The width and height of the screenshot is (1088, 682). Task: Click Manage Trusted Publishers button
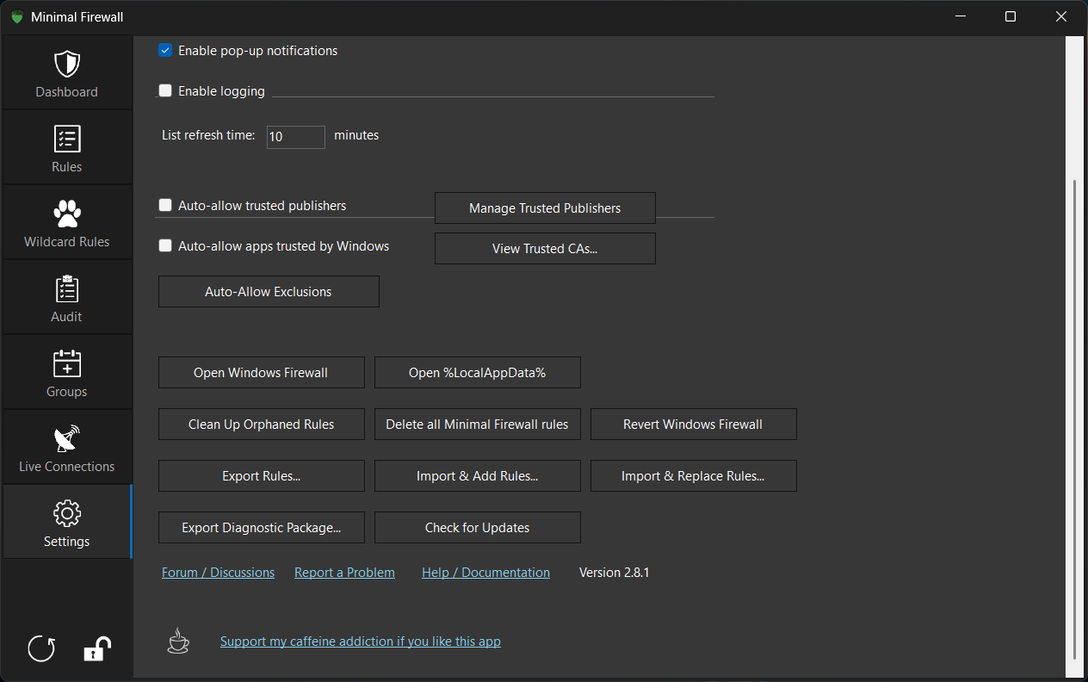(545, 208)
